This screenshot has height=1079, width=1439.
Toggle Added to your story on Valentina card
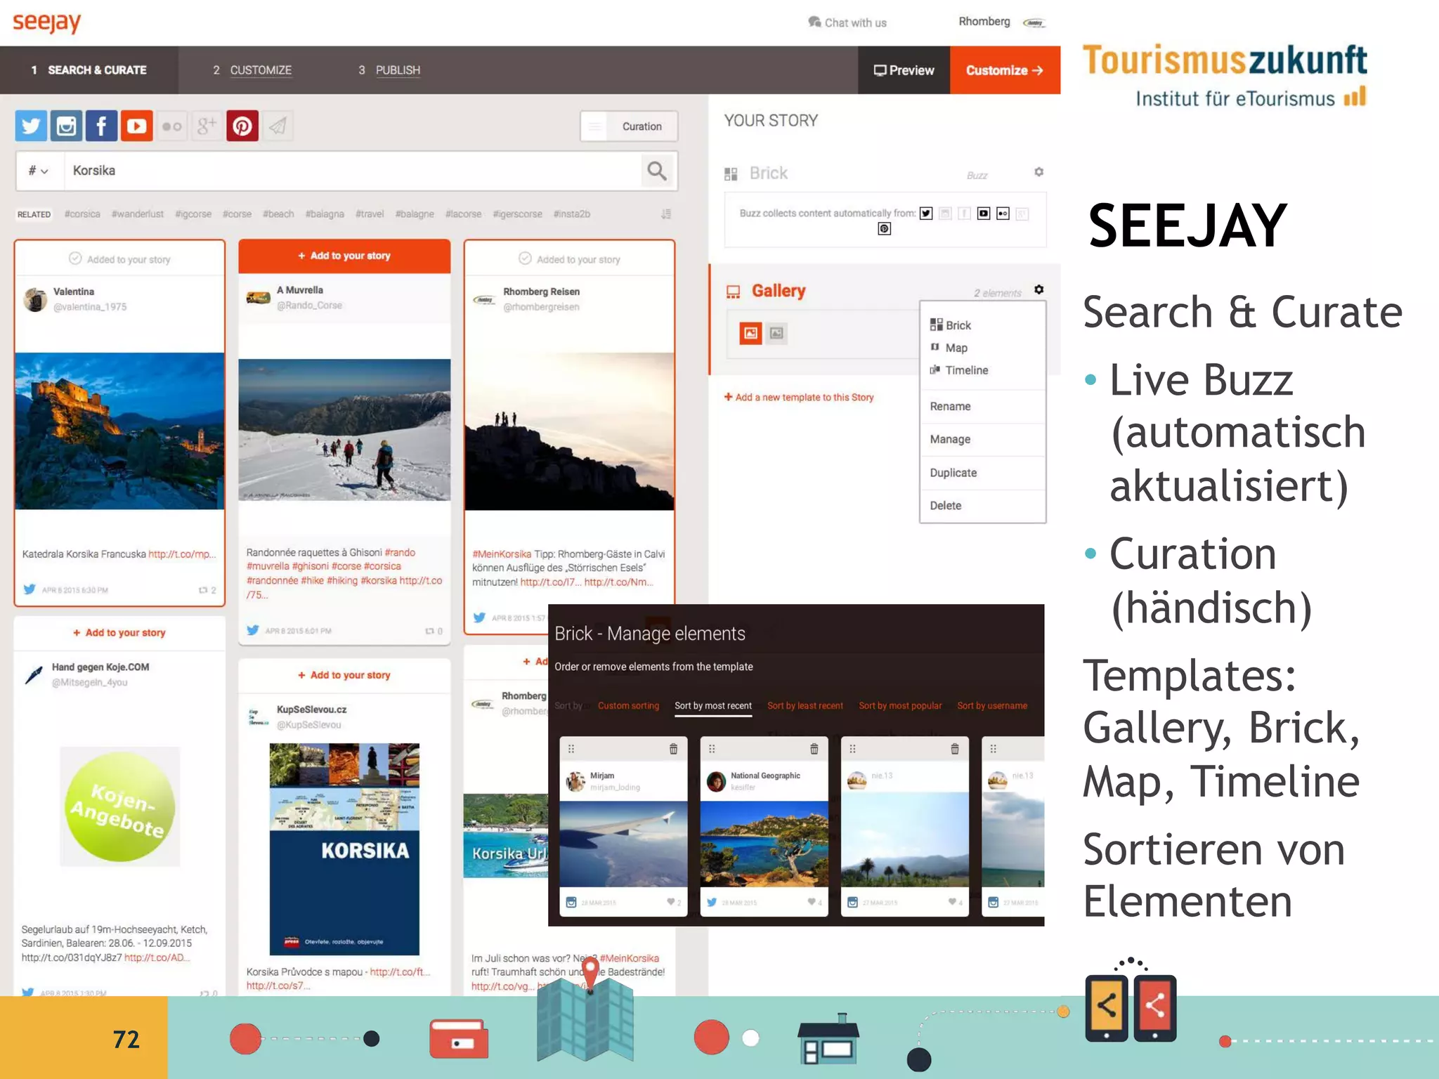[119, 259]
